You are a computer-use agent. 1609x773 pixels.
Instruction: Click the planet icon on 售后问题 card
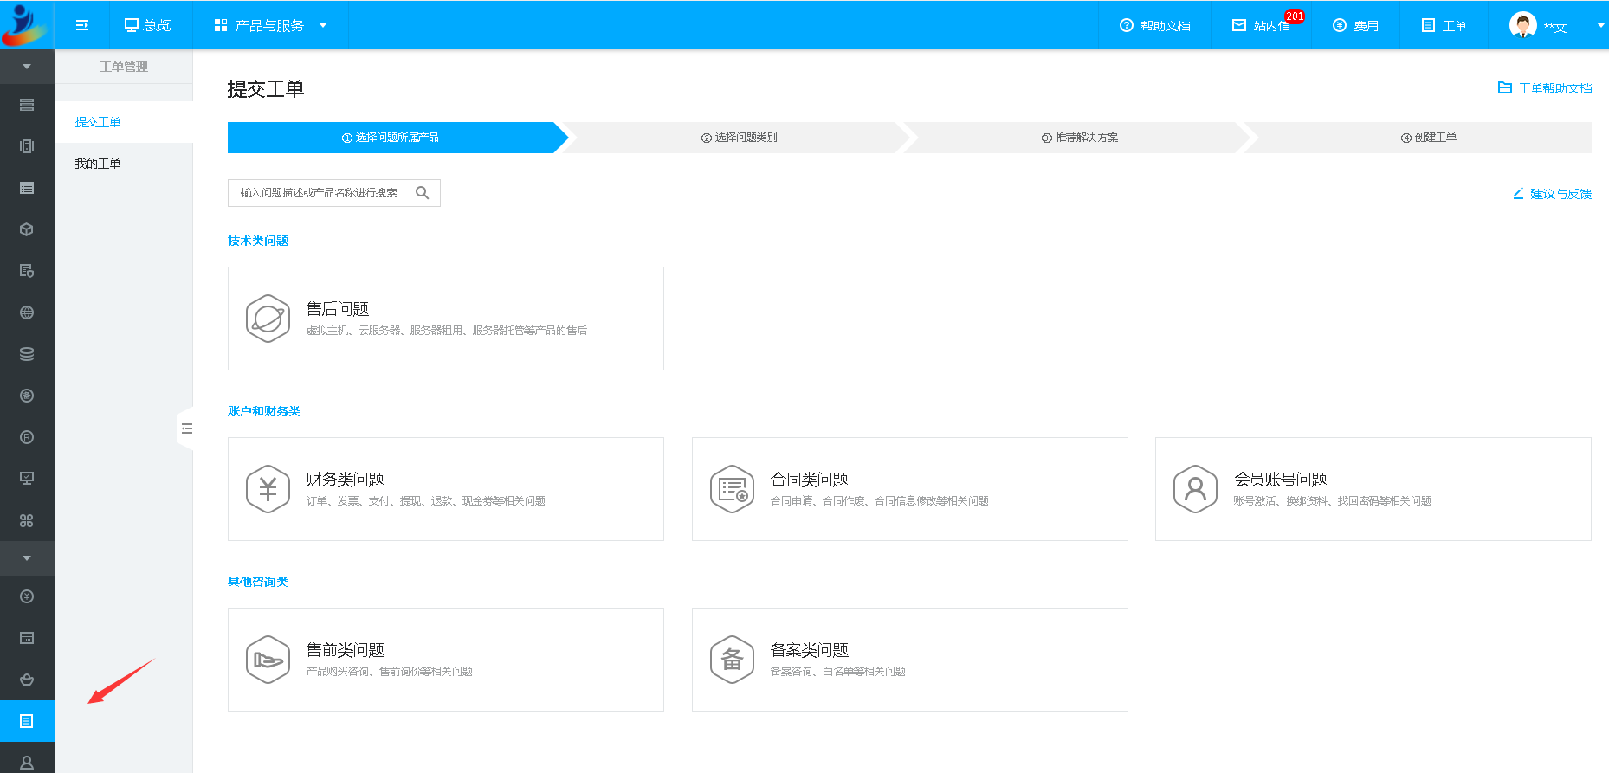268,319
